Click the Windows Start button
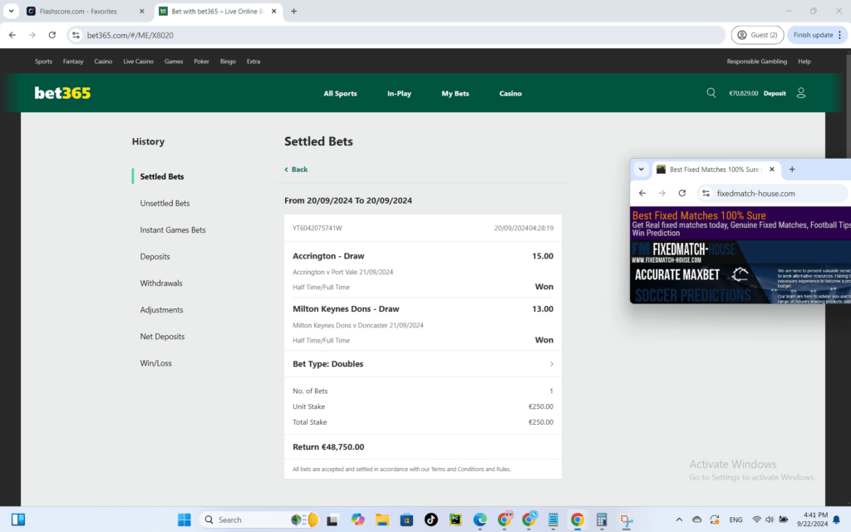Image resolution: width=851 pixels, height=532 pixels. click(184, 520)
